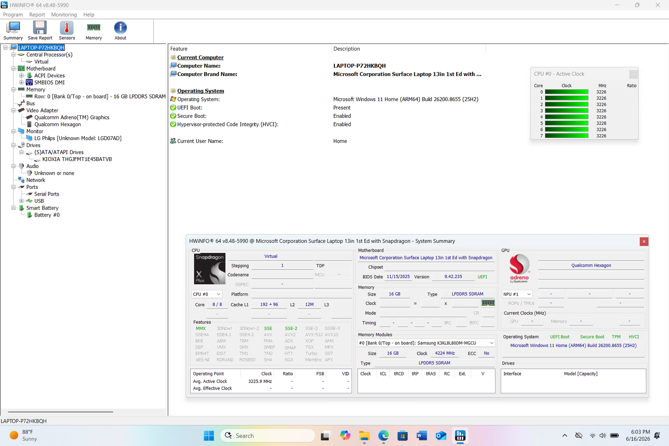Screen dimensions: 669x446
Task: Click the tree panel horizontal scrollbar
Action: click(x=61, y=412)
